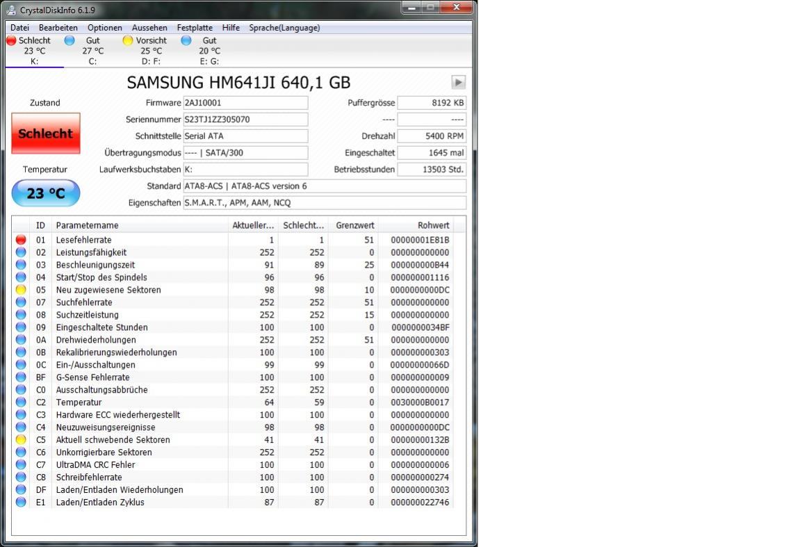Click the status icon for Neuzuweisungsereignisse
The height and width of the screenshot is (547, 800).
pyautogui.click(x=21, y=427)
